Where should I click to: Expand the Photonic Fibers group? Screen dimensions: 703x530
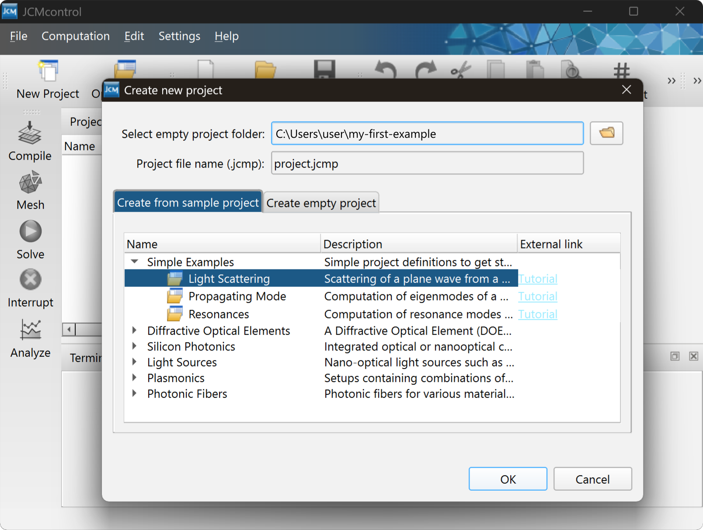[x=135, y=393]
